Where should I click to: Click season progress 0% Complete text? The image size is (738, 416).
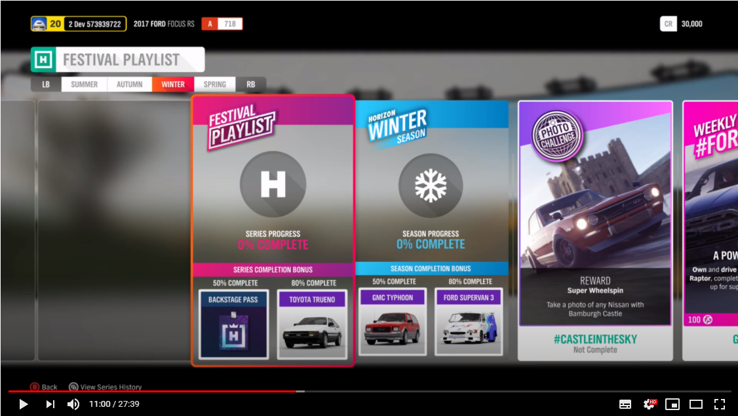coord(431,244)
